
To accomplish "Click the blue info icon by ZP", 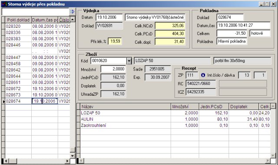I will click(x=203, y=75).
